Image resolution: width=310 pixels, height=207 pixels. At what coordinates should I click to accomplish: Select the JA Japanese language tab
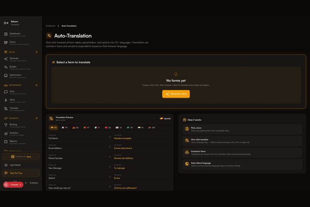pos(118,128)
